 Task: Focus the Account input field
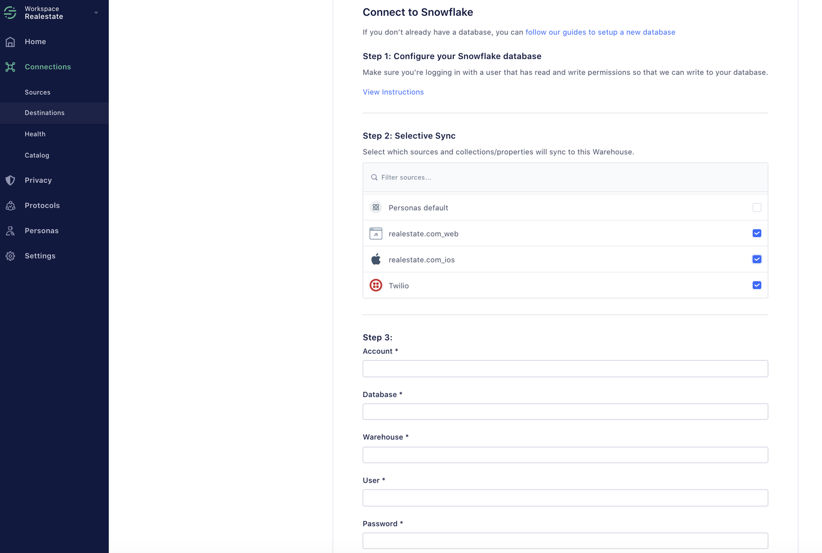pyautogui.click(x=565, y=369)
